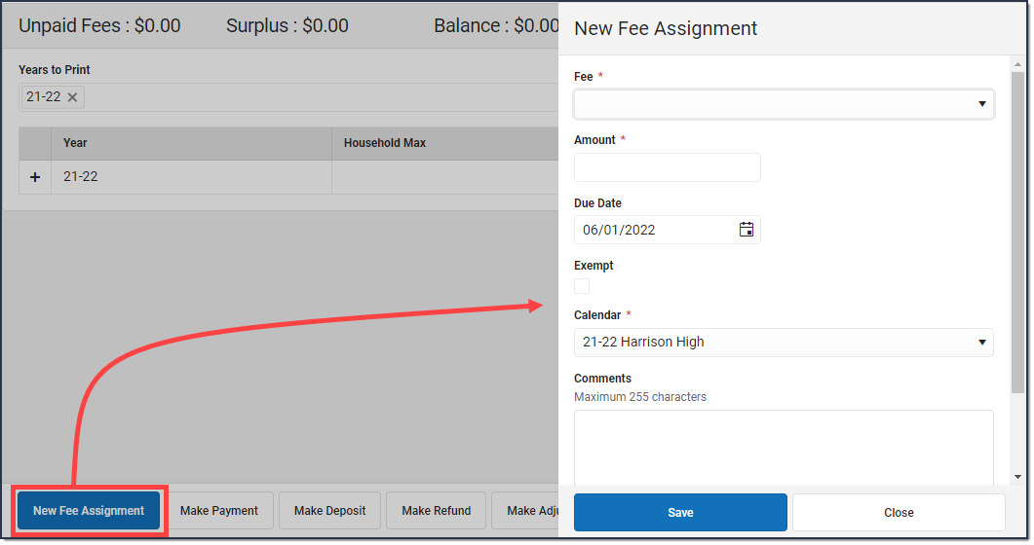Expand the 21-22 year row with plus icon
The height and width of the screenshot is (545, 1034).
[x=35, y=177]
